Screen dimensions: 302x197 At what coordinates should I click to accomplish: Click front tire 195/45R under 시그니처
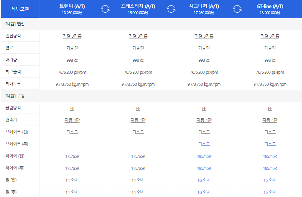coord(204,156)
